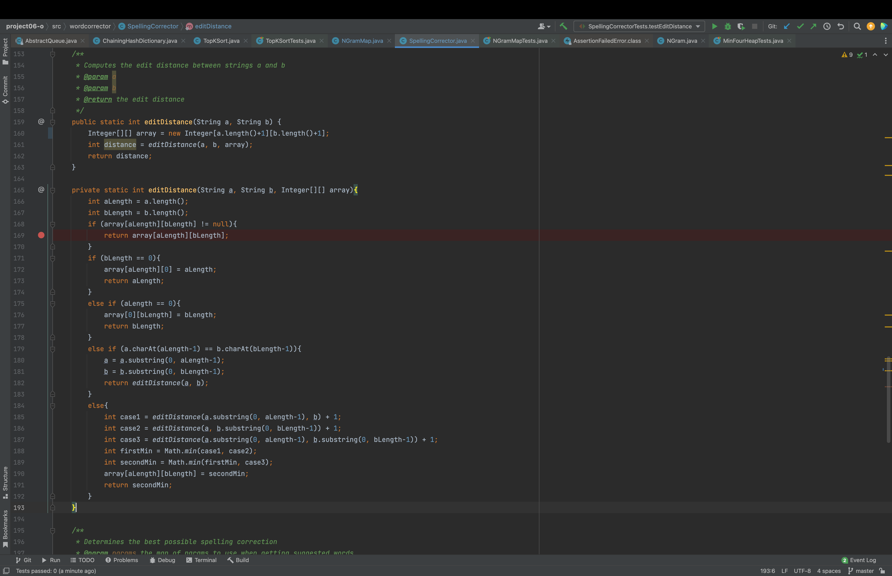Click the Build project hammer icon

click(563, 26)
